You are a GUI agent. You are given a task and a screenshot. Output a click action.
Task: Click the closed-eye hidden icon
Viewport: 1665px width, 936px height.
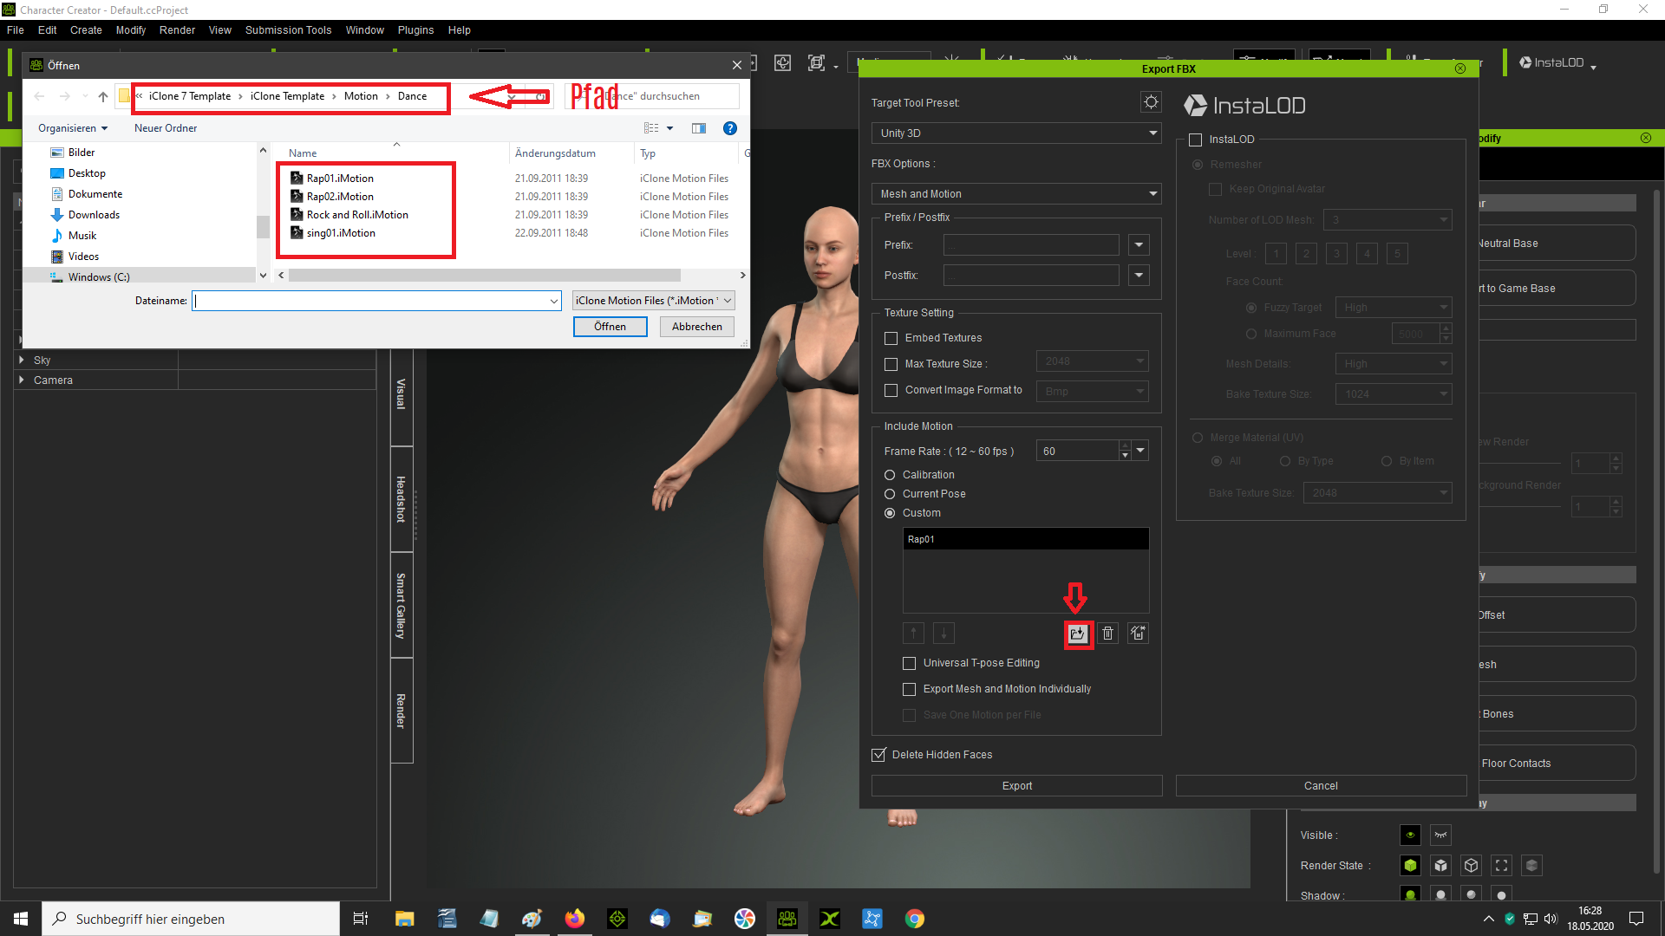[1441, 835]
